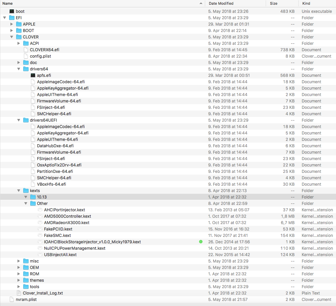Click the 8. Apr 2018 at 22:59 date
The width and height of the screenshot is (336, 306).
click(228, 203)
